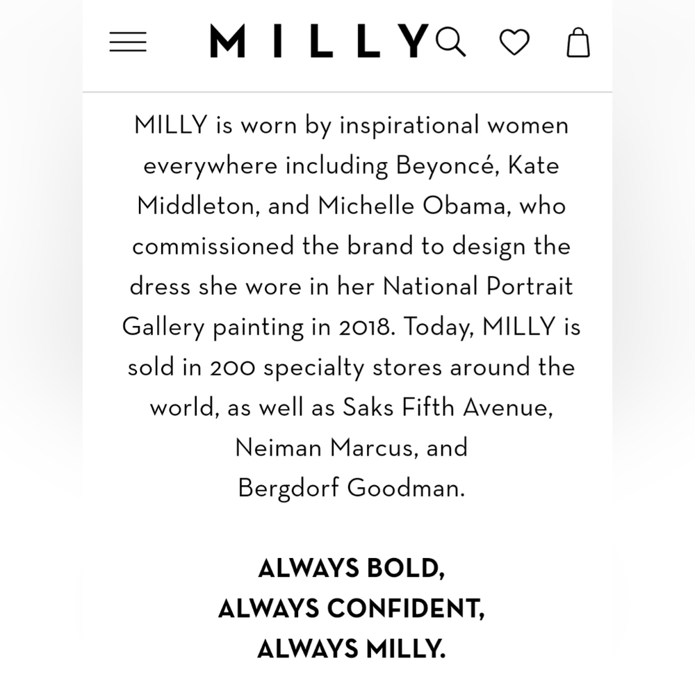
Task: Click the "ALWAYS CONFIDENT," tagline line
Action: [x=352, y=608]
